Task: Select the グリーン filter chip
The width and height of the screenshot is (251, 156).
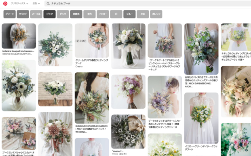Action: click(10, 14)
